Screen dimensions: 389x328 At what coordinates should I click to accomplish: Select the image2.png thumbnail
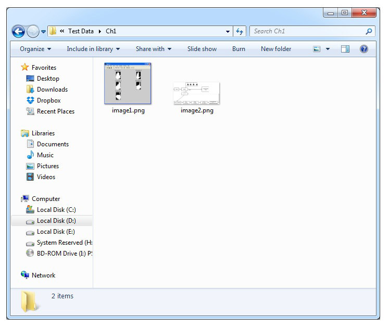tap(197, 93)
